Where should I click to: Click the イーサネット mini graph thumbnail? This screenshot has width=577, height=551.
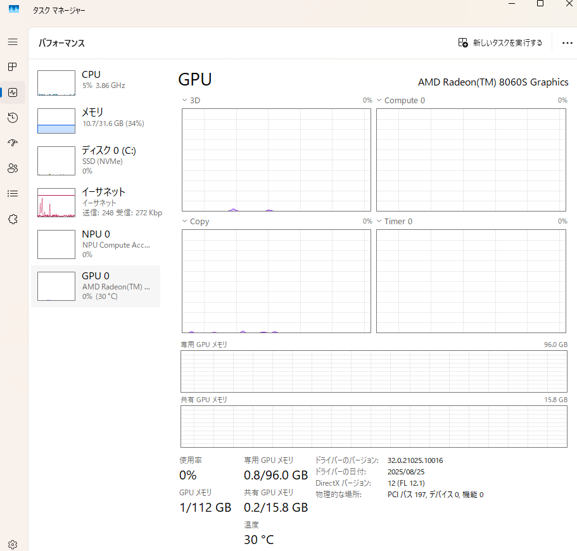pyautogui.click(x=56, y=203)
